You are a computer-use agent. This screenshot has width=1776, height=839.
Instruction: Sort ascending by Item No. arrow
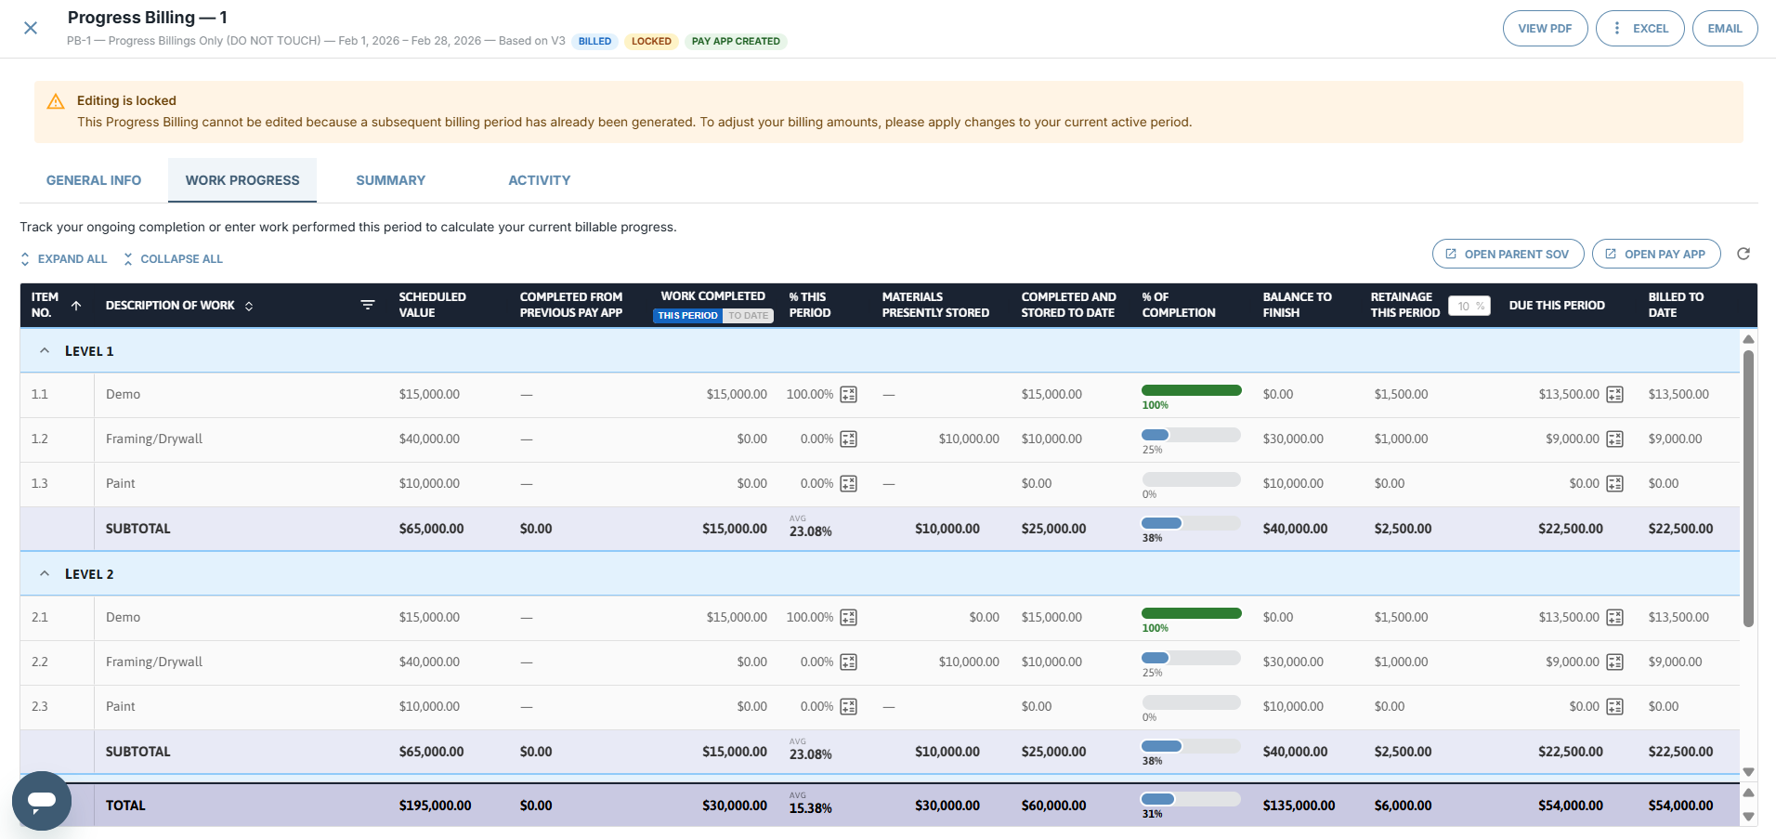coord(76,305)
